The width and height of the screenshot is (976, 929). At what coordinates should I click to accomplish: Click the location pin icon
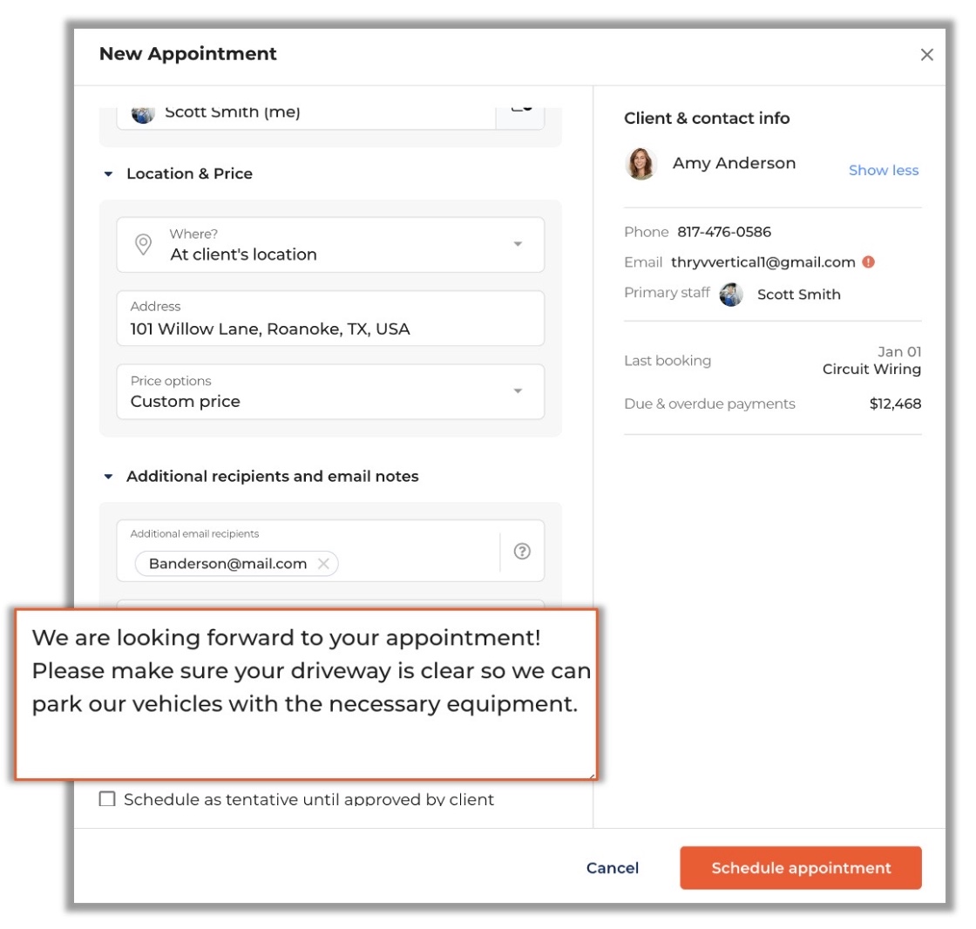point(143,244)
